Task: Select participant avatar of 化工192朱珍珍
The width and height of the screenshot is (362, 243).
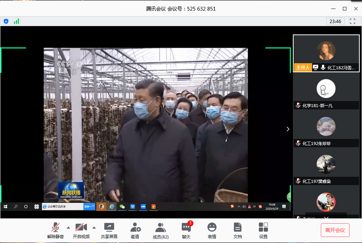Action: pyautogui.click(x=326, y=126)
